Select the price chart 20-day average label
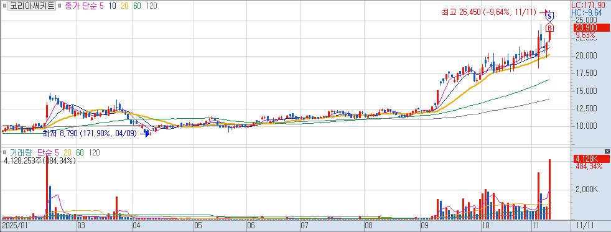The image size is (611, 232). (x=124, y=6)
